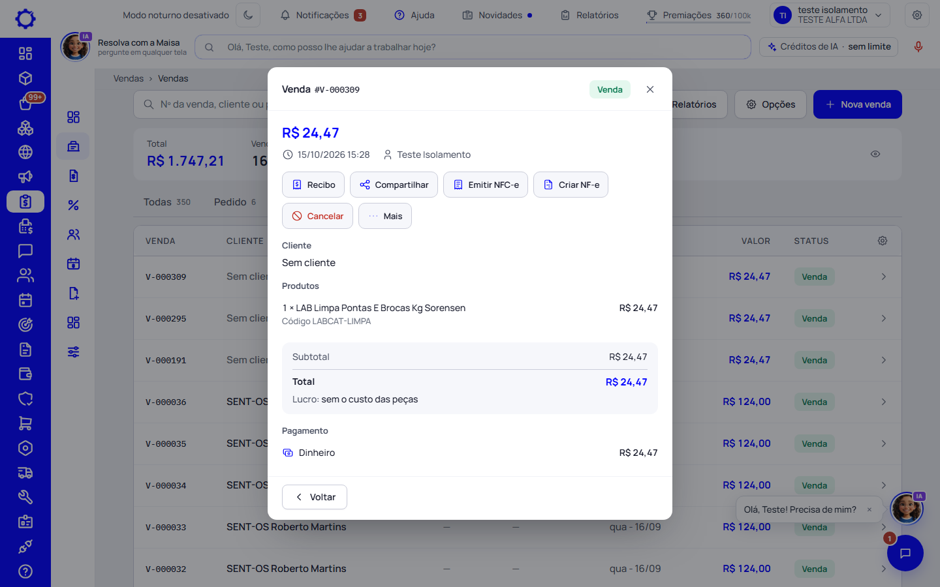
Task: Open Premiações trophy progress
Action: 698,15
